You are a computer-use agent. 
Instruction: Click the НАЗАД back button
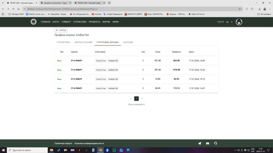point(61,30)
